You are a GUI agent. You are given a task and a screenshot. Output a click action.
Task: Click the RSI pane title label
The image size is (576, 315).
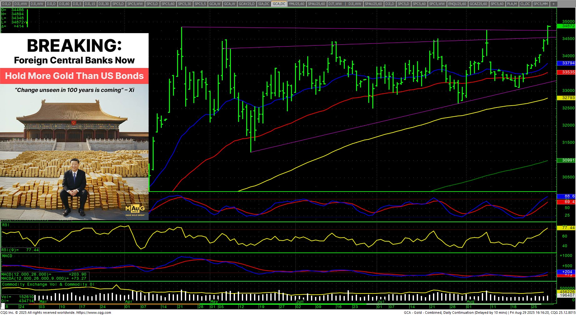point(6,225)
